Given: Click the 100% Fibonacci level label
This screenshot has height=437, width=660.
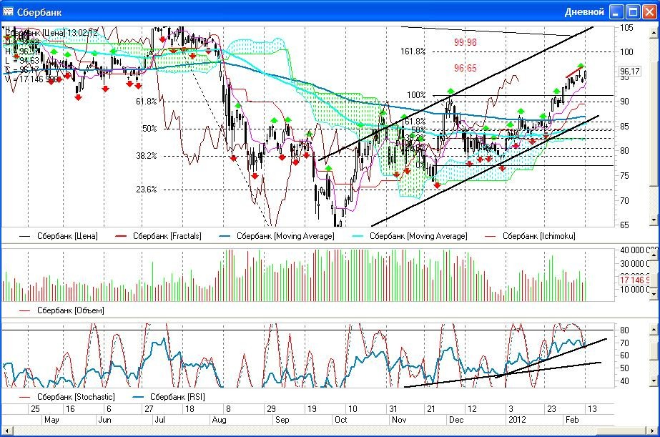Looking at the screenshot, I should [x=416, y=94].
